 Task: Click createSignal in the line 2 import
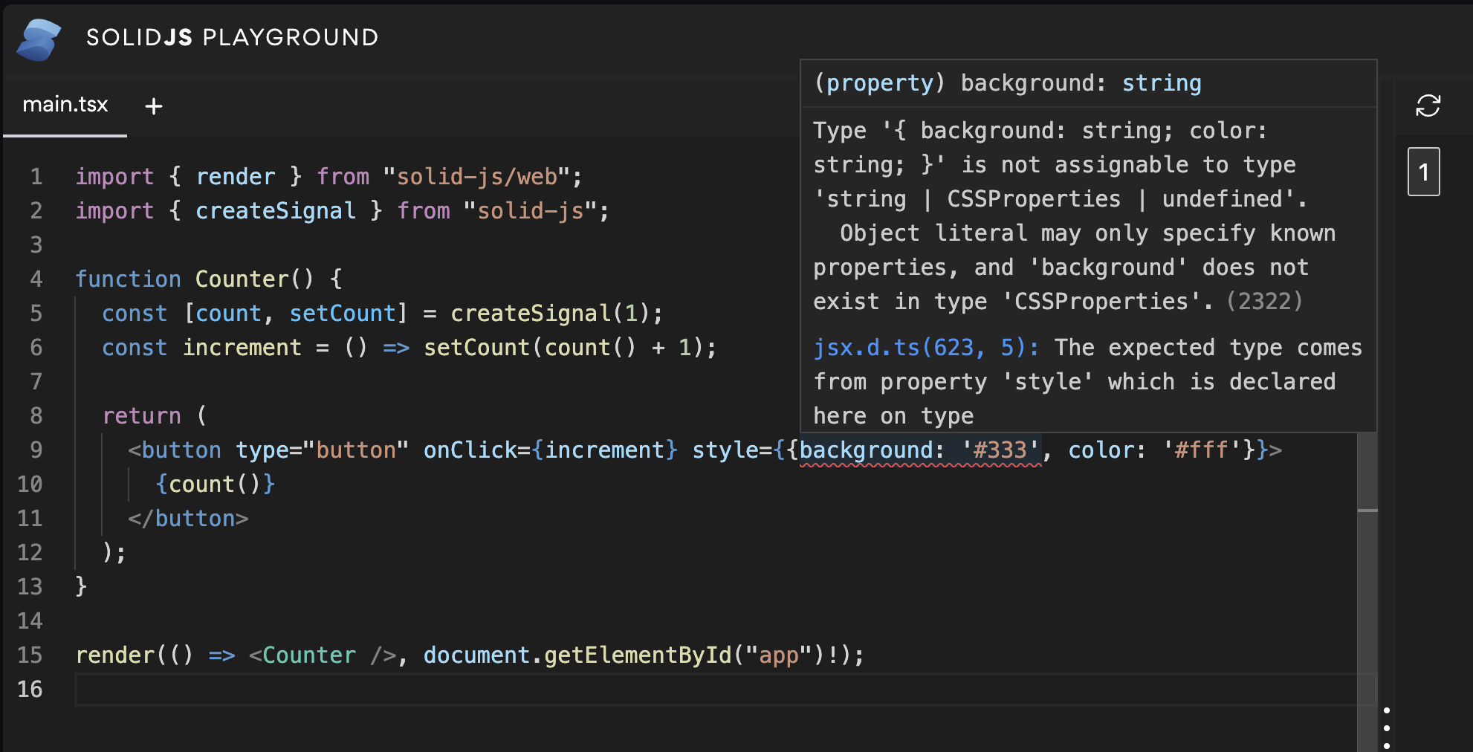click(x=275, y=211)
